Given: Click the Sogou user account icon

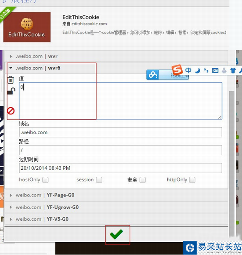Looking at the screenshot, I should tap(224, 71).
